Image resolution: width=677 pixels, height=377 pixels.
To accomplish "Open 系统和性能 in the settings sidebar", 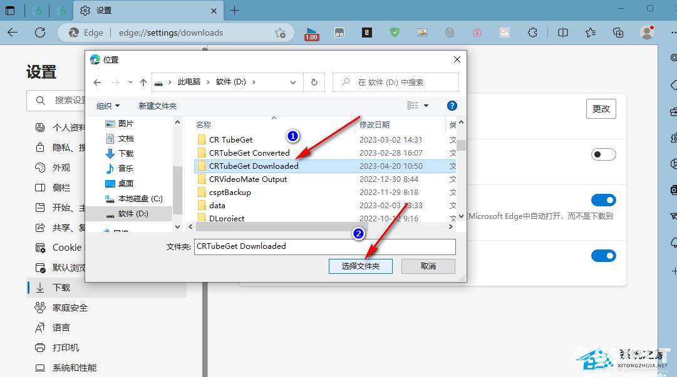I will point(75,368).
